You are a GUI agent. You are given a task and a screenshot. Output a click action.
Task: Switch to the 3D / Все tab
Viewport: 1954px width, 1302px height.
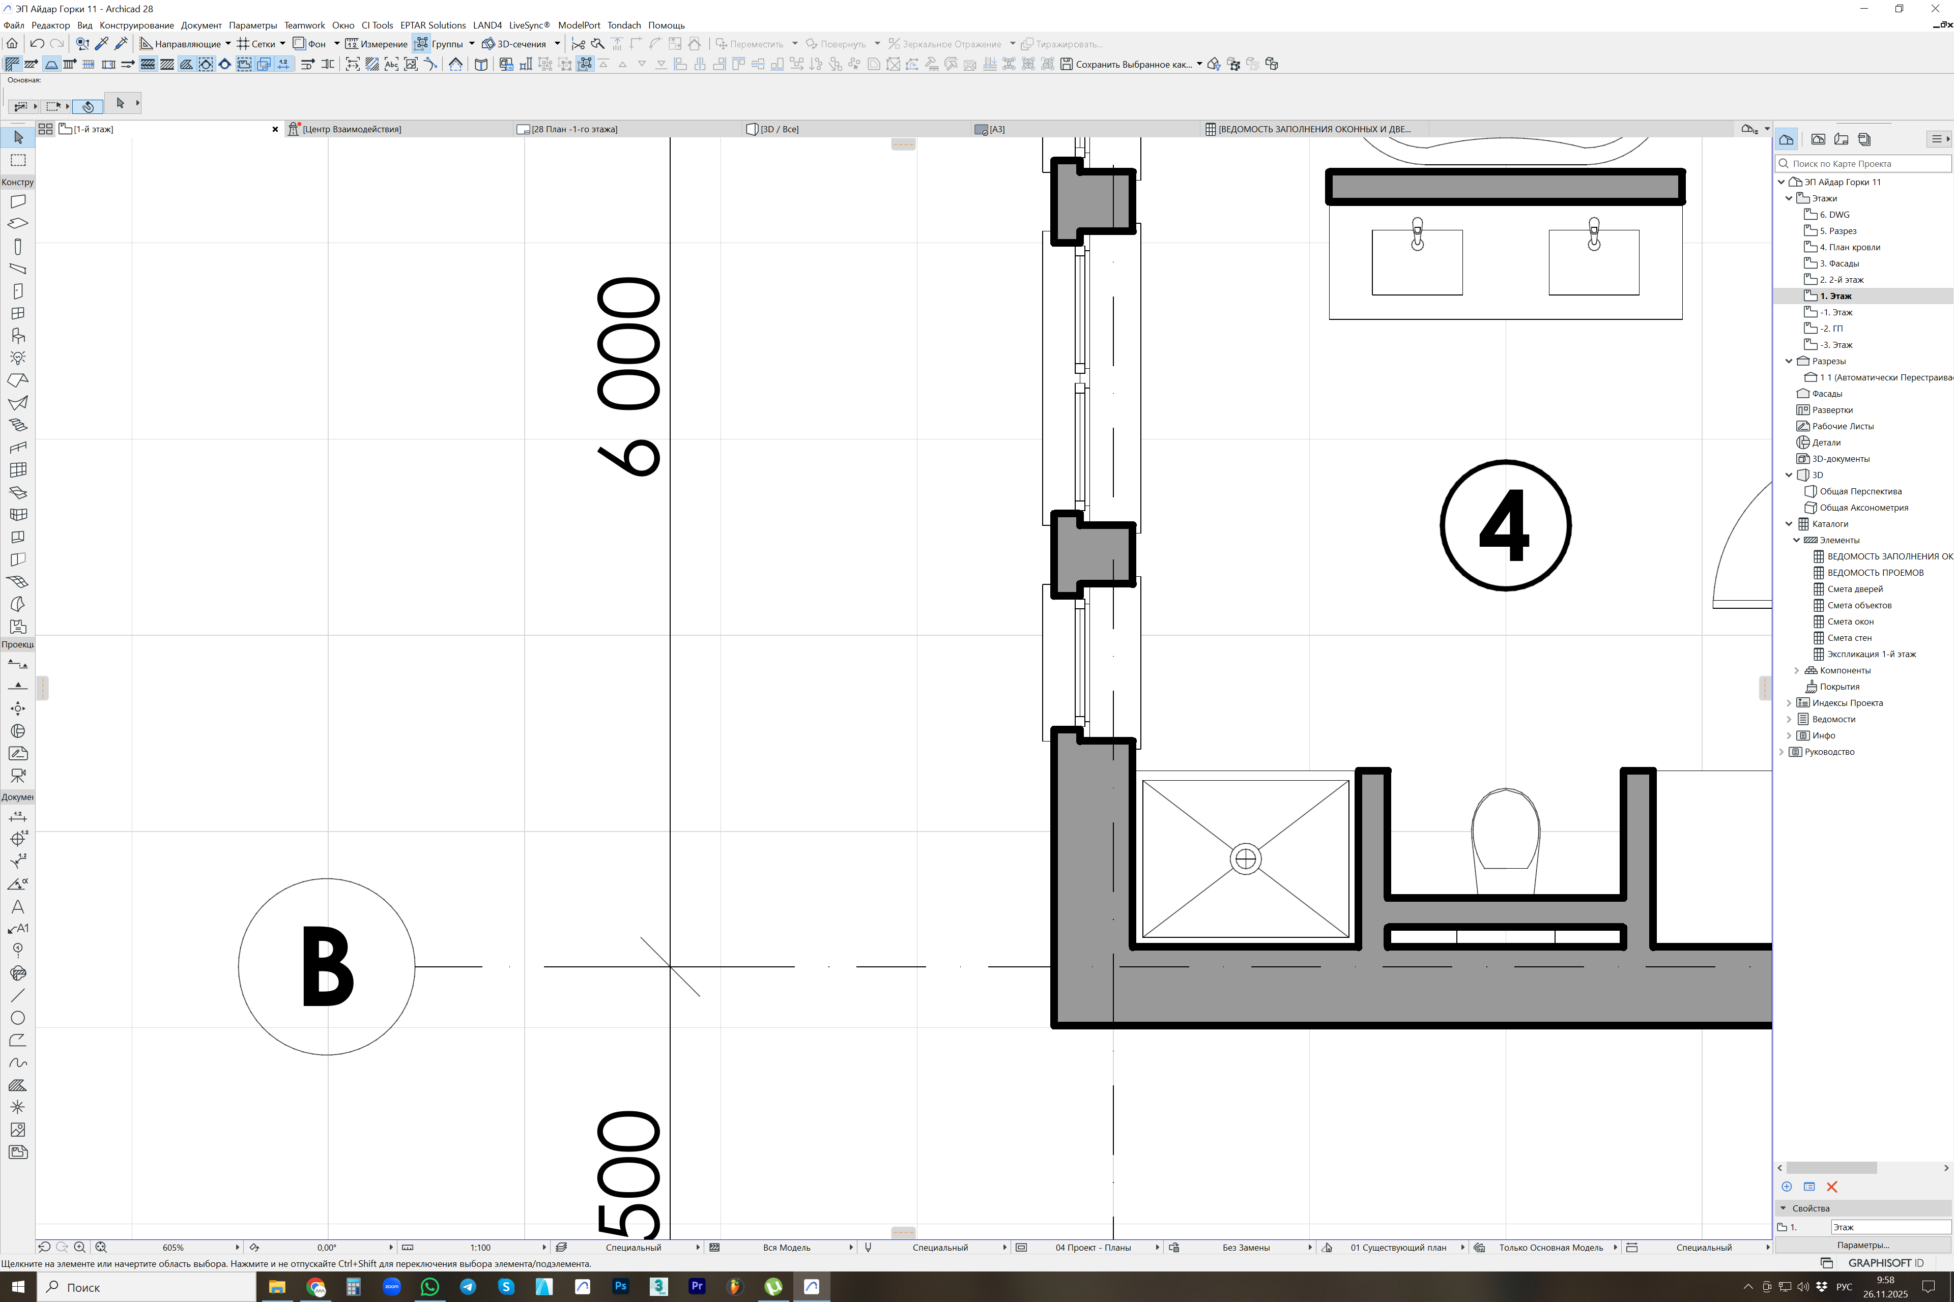(x=779, y=130)
